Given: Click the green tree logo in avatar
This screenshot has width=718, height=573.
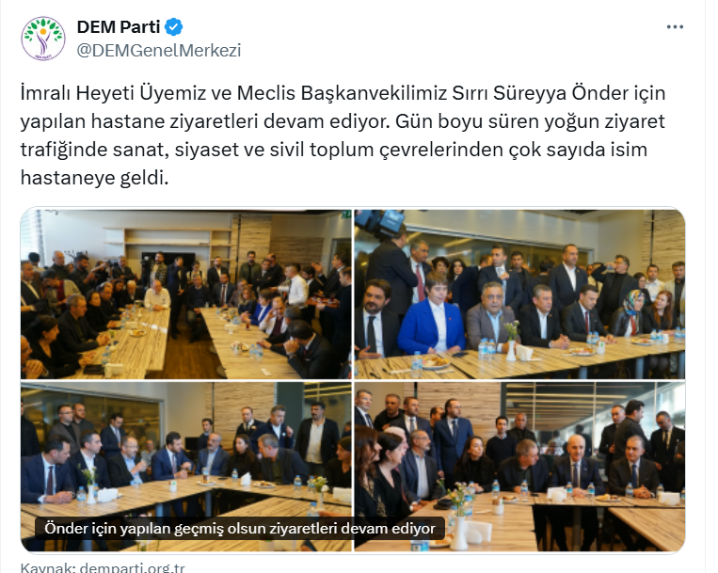Looking at the screenshot, I should [43, 36].
